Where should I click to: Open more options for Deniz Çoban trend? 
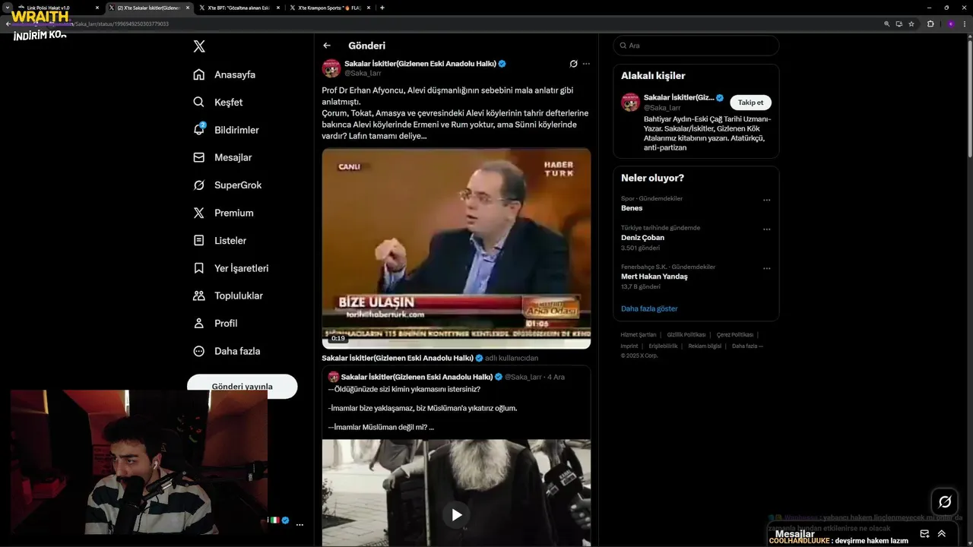pos(766,229)
